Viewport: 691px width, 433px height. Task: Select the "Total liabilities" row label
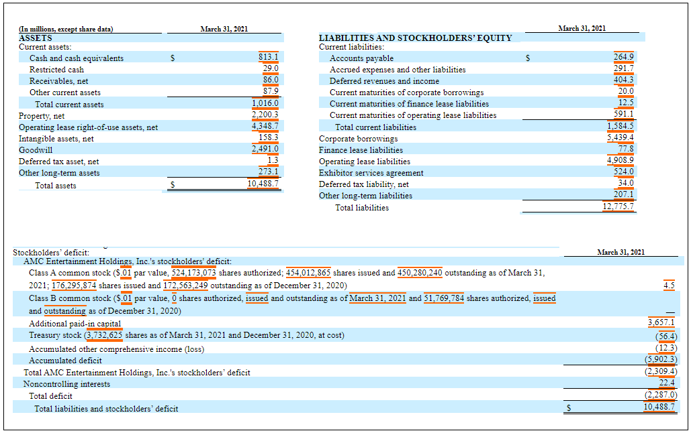[x=362, y=208]
